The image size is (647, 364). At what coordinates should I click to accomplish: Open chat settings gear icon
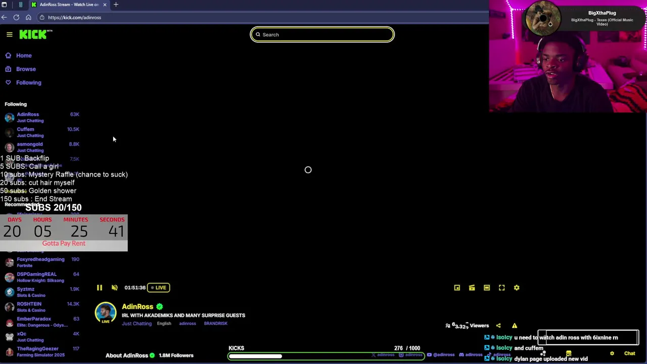point(612,354)
